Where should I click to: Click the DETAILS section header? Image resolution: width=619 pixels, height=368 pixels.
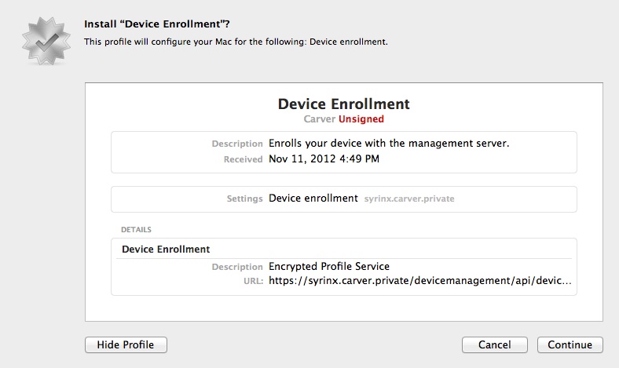(136, 230)
